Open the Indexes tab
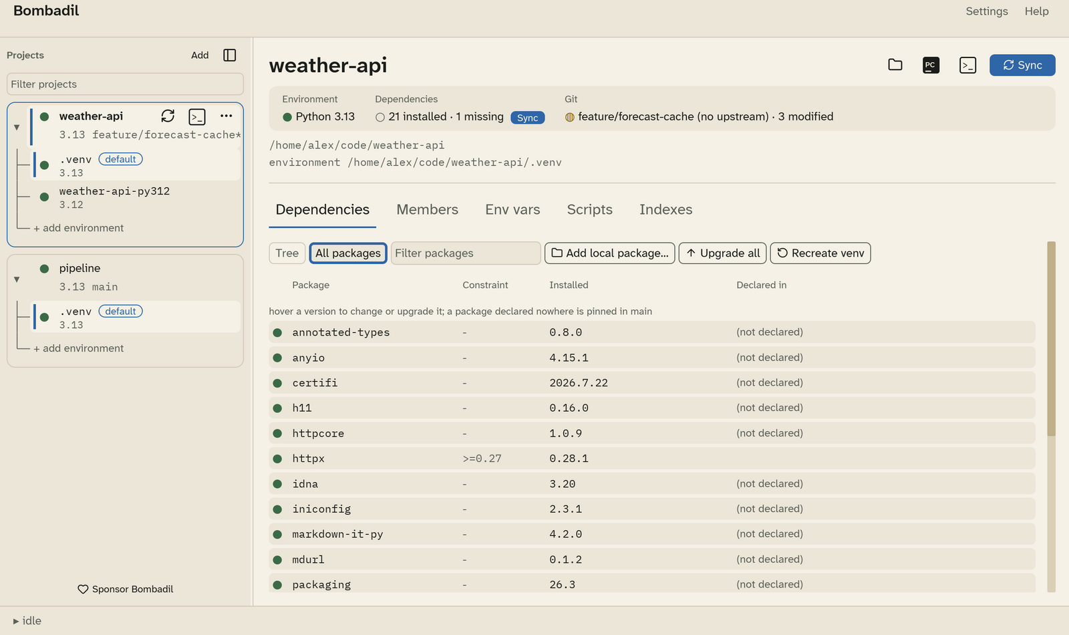The height and width of the screenshot is (635, 1069). tap(666, 209)
